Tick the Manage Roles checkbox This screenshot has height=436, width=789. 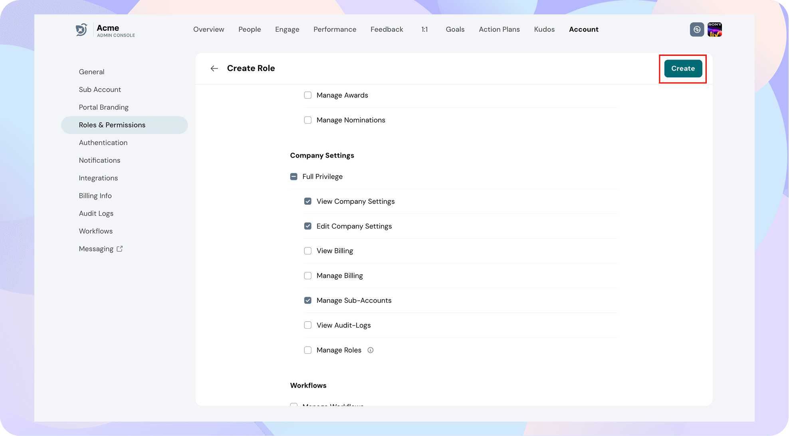tap(308, 350)
